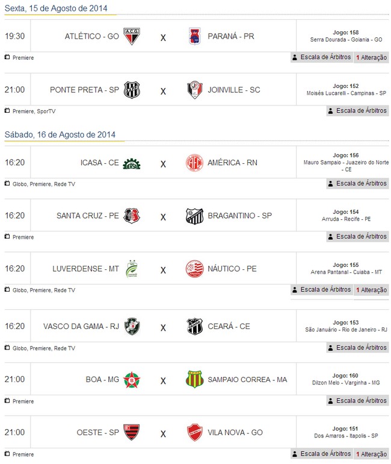This screenshot has height=464, width=391.
Task: Click the Vasco da Gama crest
Action: tap(132, 327)
